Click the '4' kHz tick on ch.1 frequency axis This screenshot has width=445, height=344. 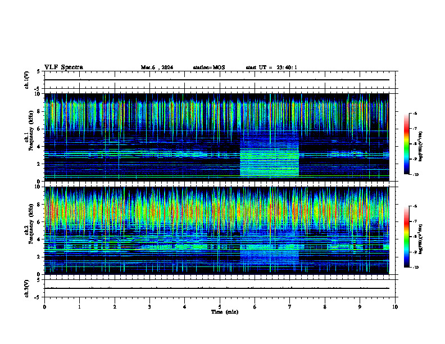[39, 147]
